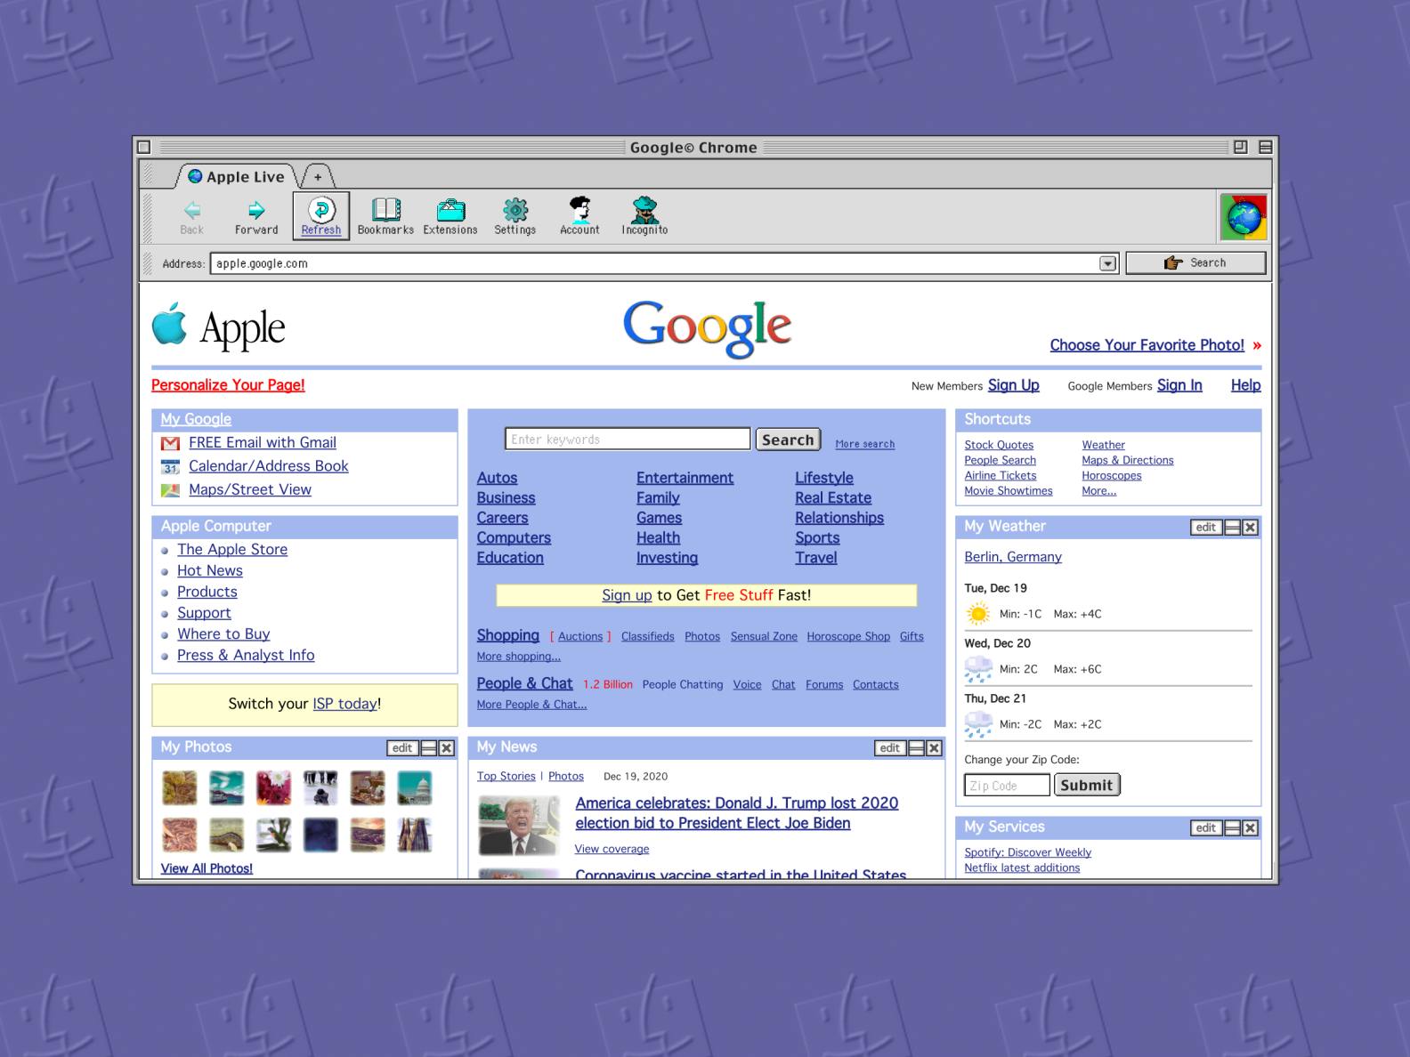Image resolution: width=1410 pixels, height=1057 pixels.
Task: Click Sign Up for new members
Action: point(1013,385)
